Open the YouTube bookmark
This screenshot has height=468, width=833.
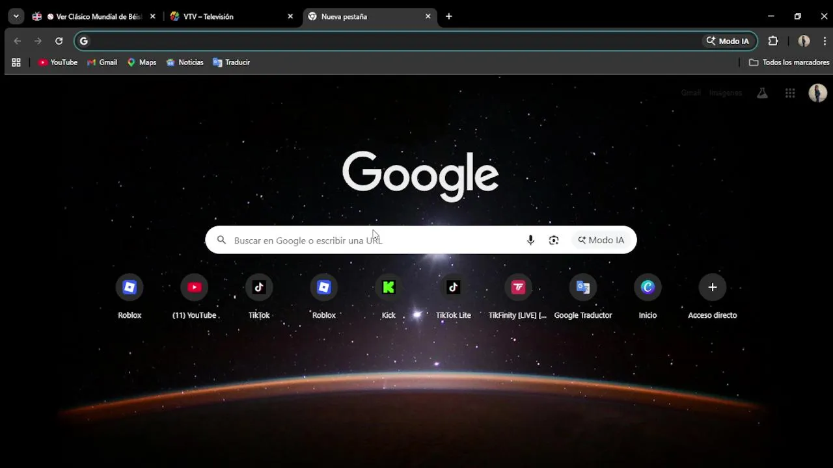coord(58,62)
